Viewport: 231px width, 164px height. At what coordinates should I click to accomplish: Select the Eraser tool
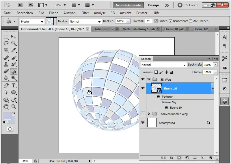point(6,71)
